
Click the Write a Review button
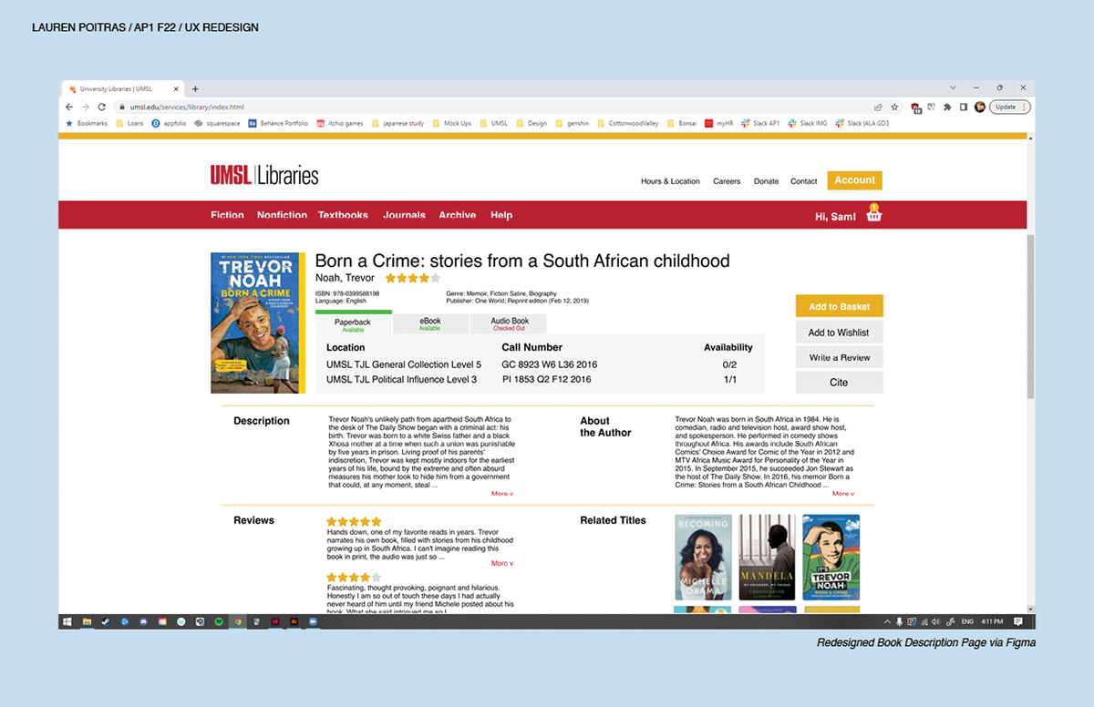[839, 357]
